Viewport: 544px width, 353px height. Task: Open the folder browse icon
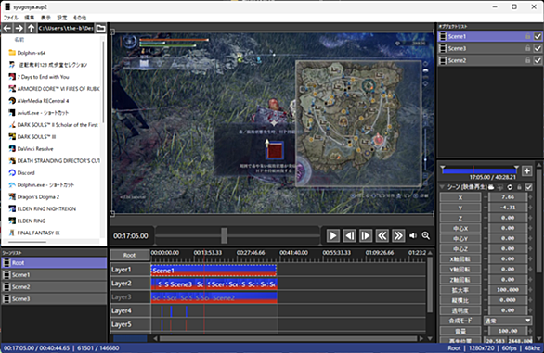click(100, 28)
